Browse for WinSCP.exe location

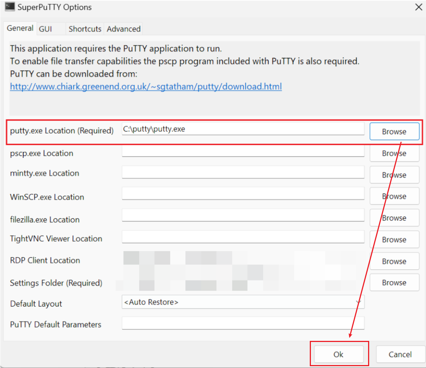[x=394, y=196]
